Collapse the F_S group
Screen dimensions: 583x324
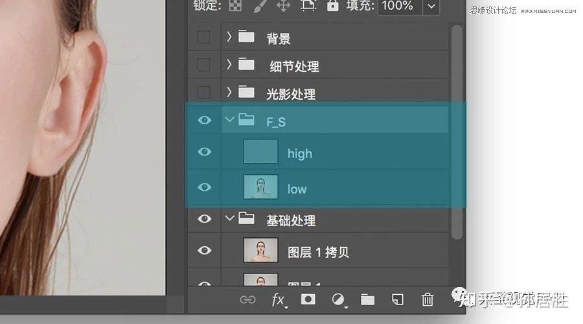coord(229,119)
